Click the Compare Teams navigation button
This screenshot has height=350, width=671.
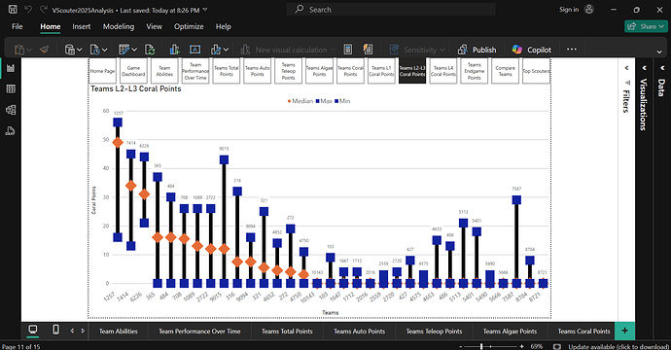point(505,71)
